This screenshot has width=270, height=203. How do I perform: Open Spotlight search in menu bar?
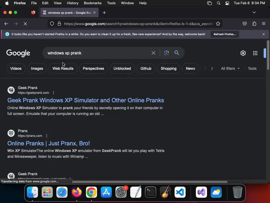pyautogui.click(x=219, y=3)
